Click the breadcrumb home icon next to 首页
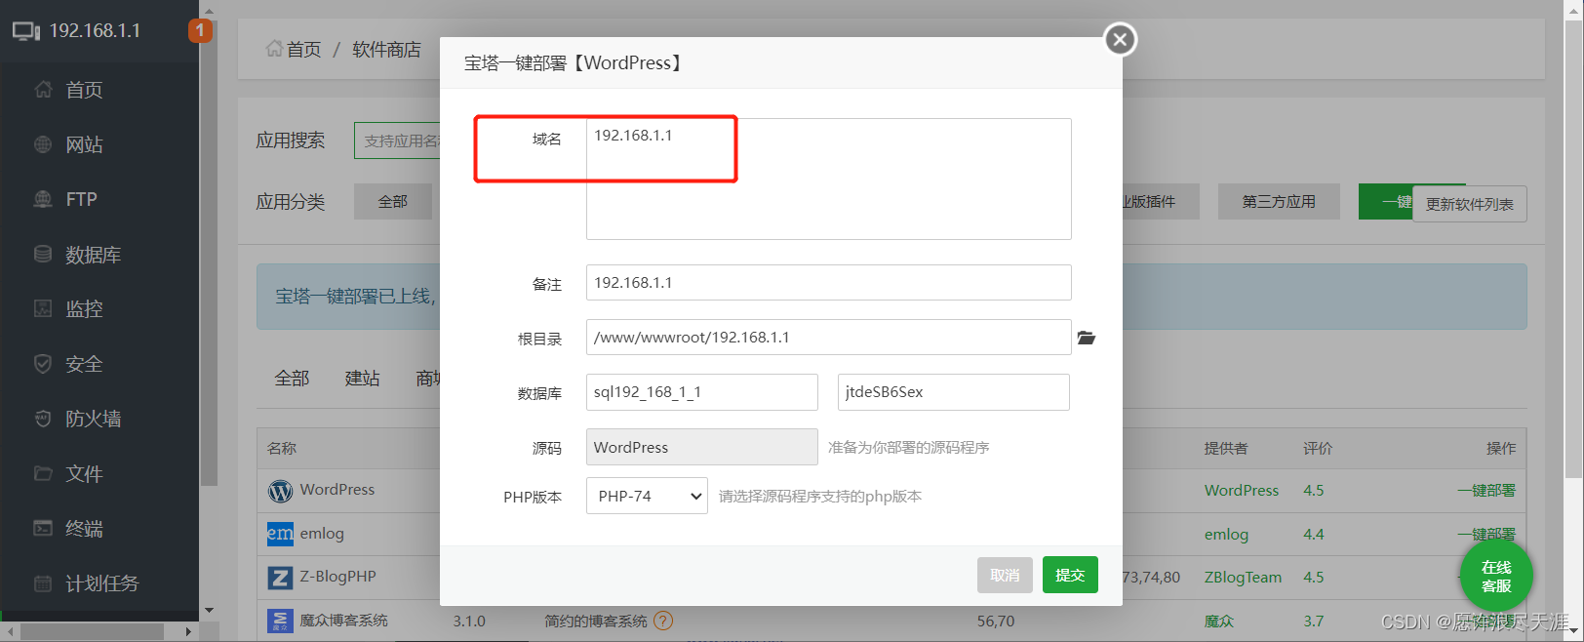The height and width of the screenshot is (642, 1584). [274, 49]
